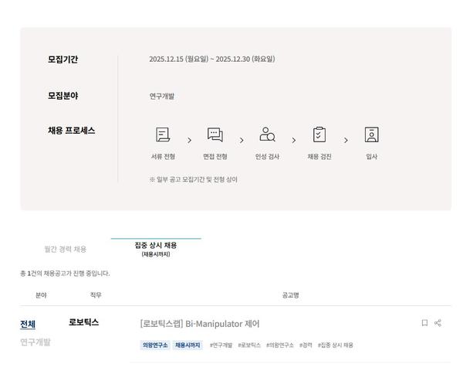Click the 모집분야 heading
463x381 pixels.
point(63,96)
